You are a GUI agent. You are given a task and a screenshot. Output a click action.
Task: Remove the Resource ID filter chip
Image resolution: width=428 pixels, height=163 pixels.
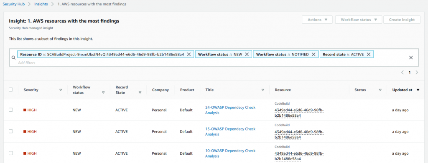click(x=189, y=55)
